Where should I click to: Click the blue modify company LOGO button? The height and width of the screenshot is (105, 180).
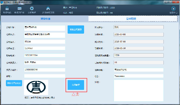tap(14, 83)
